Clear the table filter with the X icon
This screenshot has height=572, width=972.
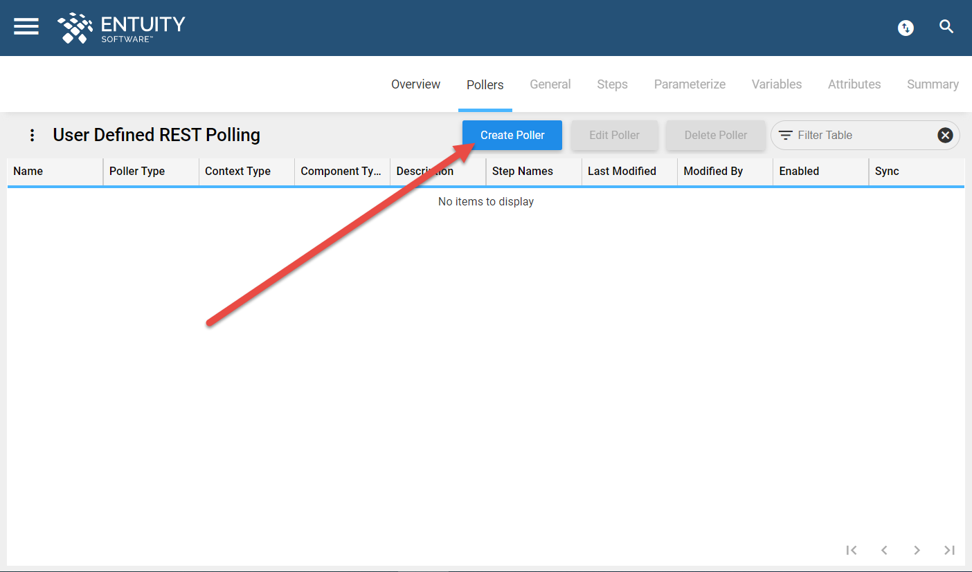(x=945, y=135)
